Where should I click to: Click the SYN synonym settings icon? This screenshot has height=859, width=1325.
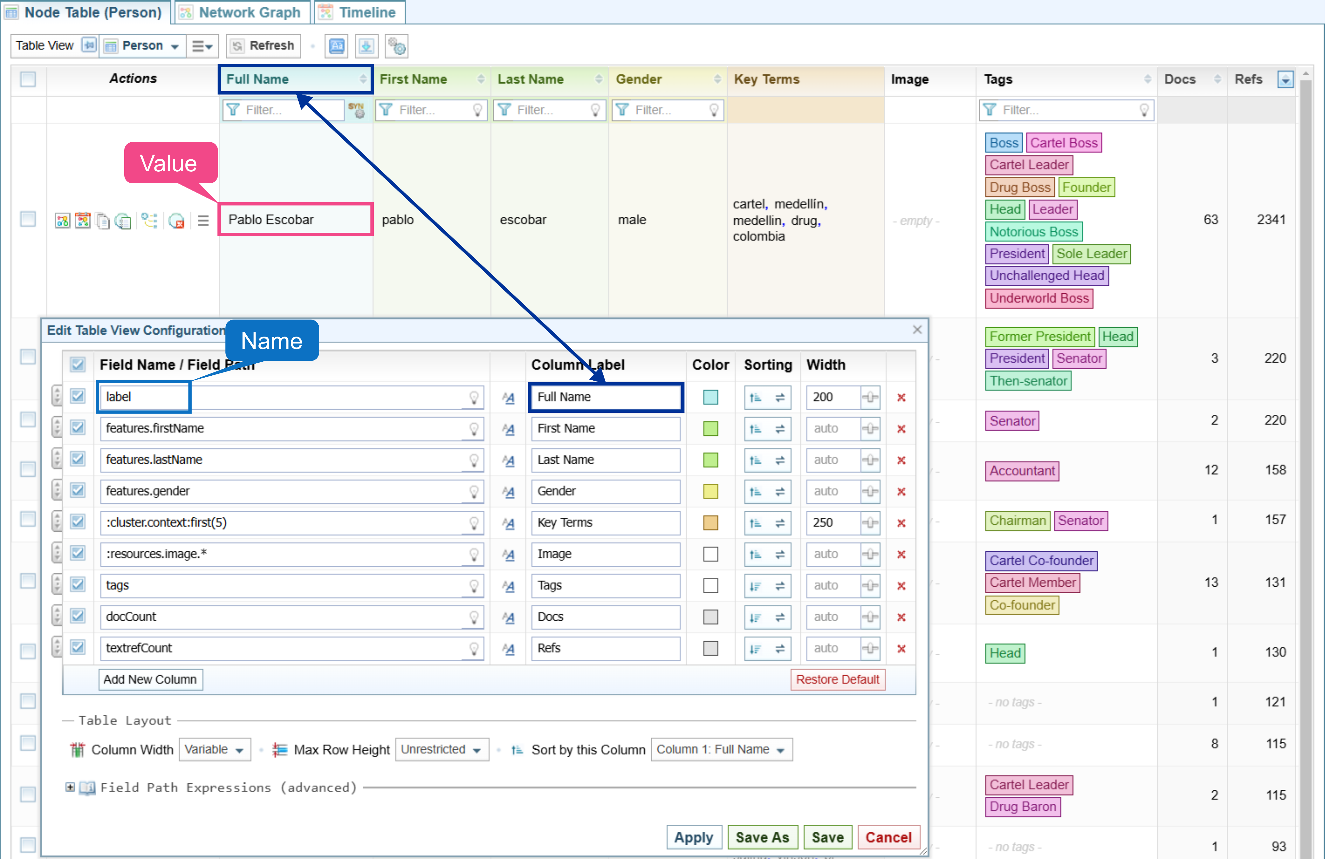pos(356,110)
